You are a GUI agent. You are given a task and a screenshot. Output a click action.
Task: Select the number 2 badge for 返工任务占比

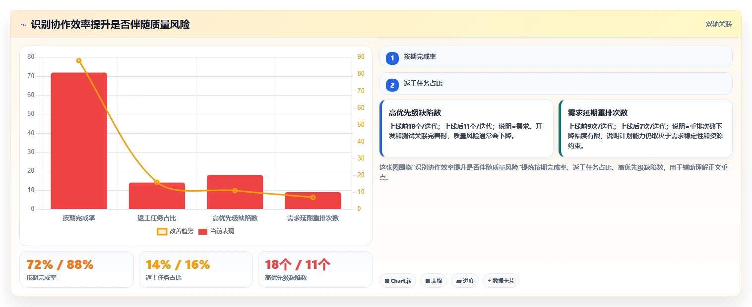[392, 85]
